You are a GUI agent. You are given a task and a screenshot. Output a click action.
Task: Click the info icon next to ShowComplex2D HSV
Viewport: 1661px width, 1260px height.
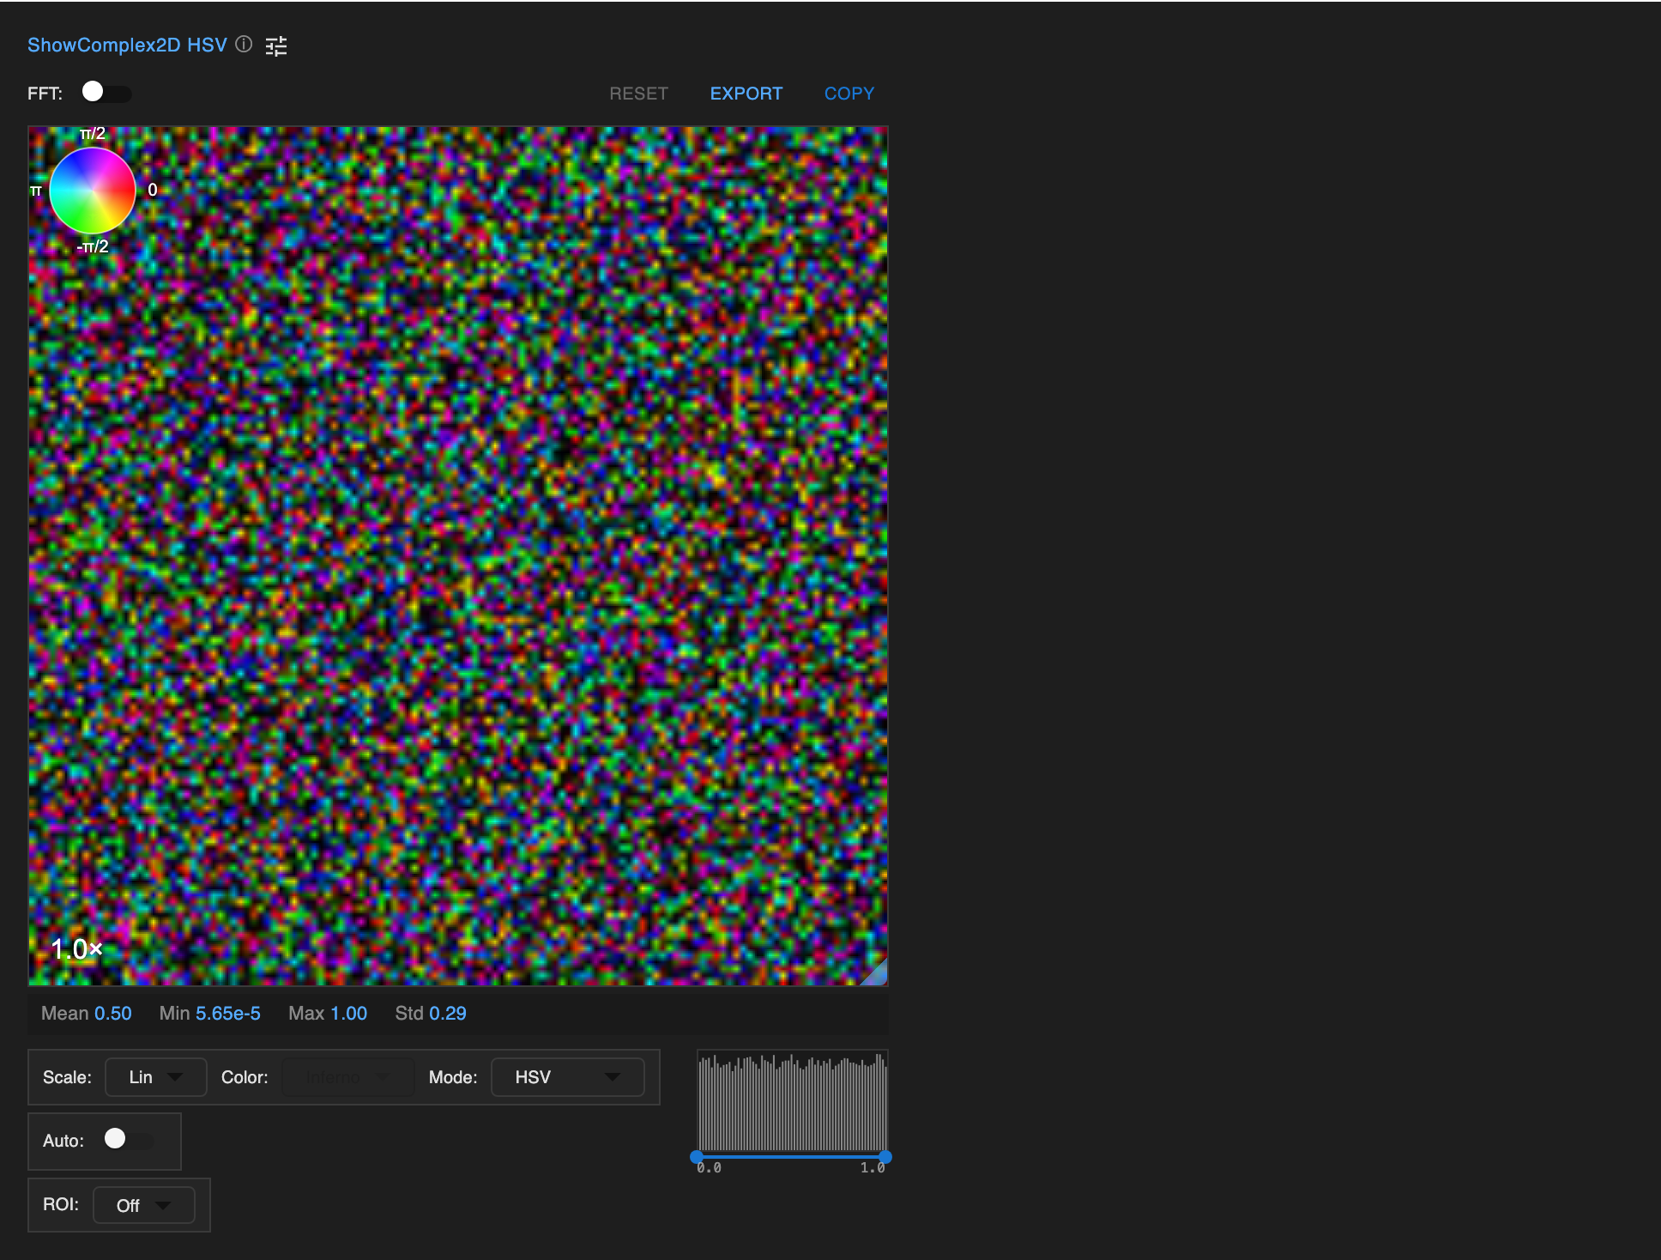[x=243, y=45]
